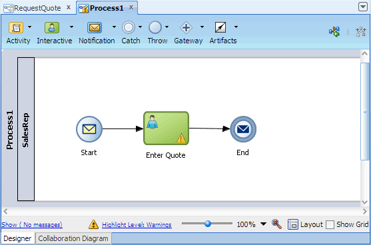Open the Throw dropdown arrow
371x245 pixels.
[167, 27]
